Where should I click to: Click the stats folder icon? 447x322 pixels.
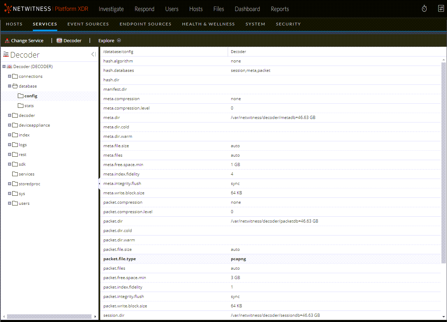coord(21,105)
